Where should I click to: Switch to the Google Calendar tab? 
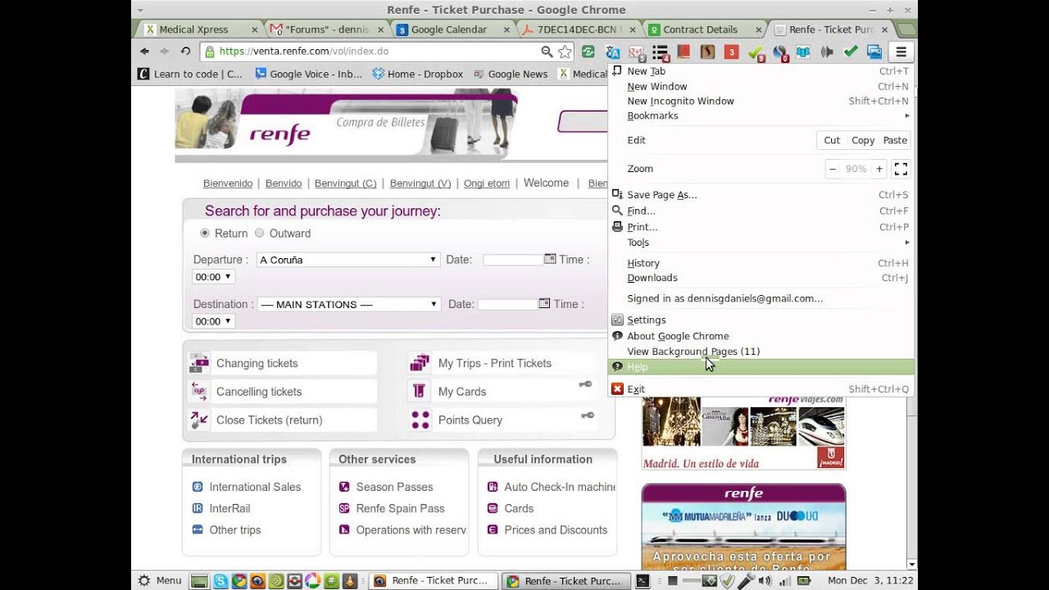tap(449, 29)
